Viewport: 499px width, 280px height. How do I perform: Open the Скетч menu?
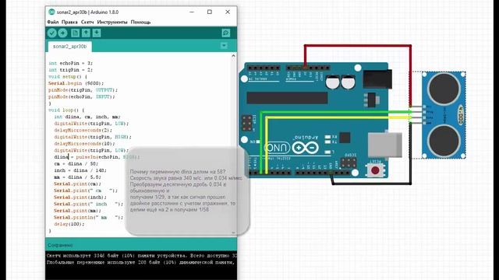(x=87, y=23)
